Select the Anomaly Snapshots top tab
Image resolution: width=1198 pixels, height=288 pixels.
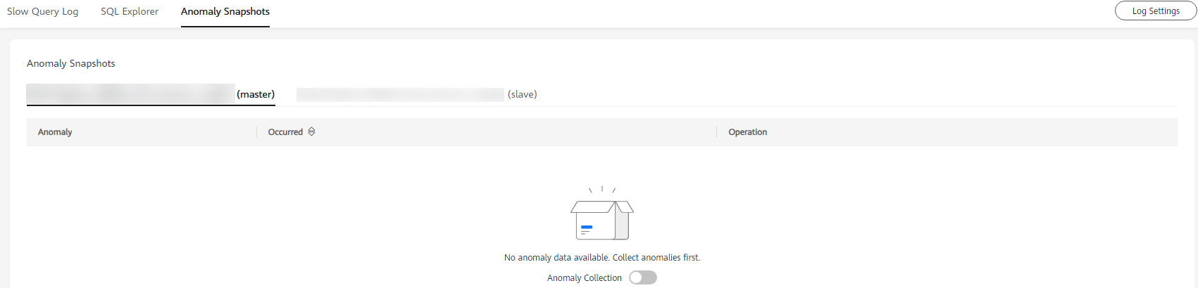pos(225,11)
